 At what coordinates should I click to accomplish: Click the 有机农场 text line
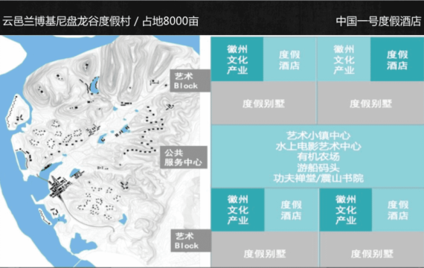tap(318, 157)
